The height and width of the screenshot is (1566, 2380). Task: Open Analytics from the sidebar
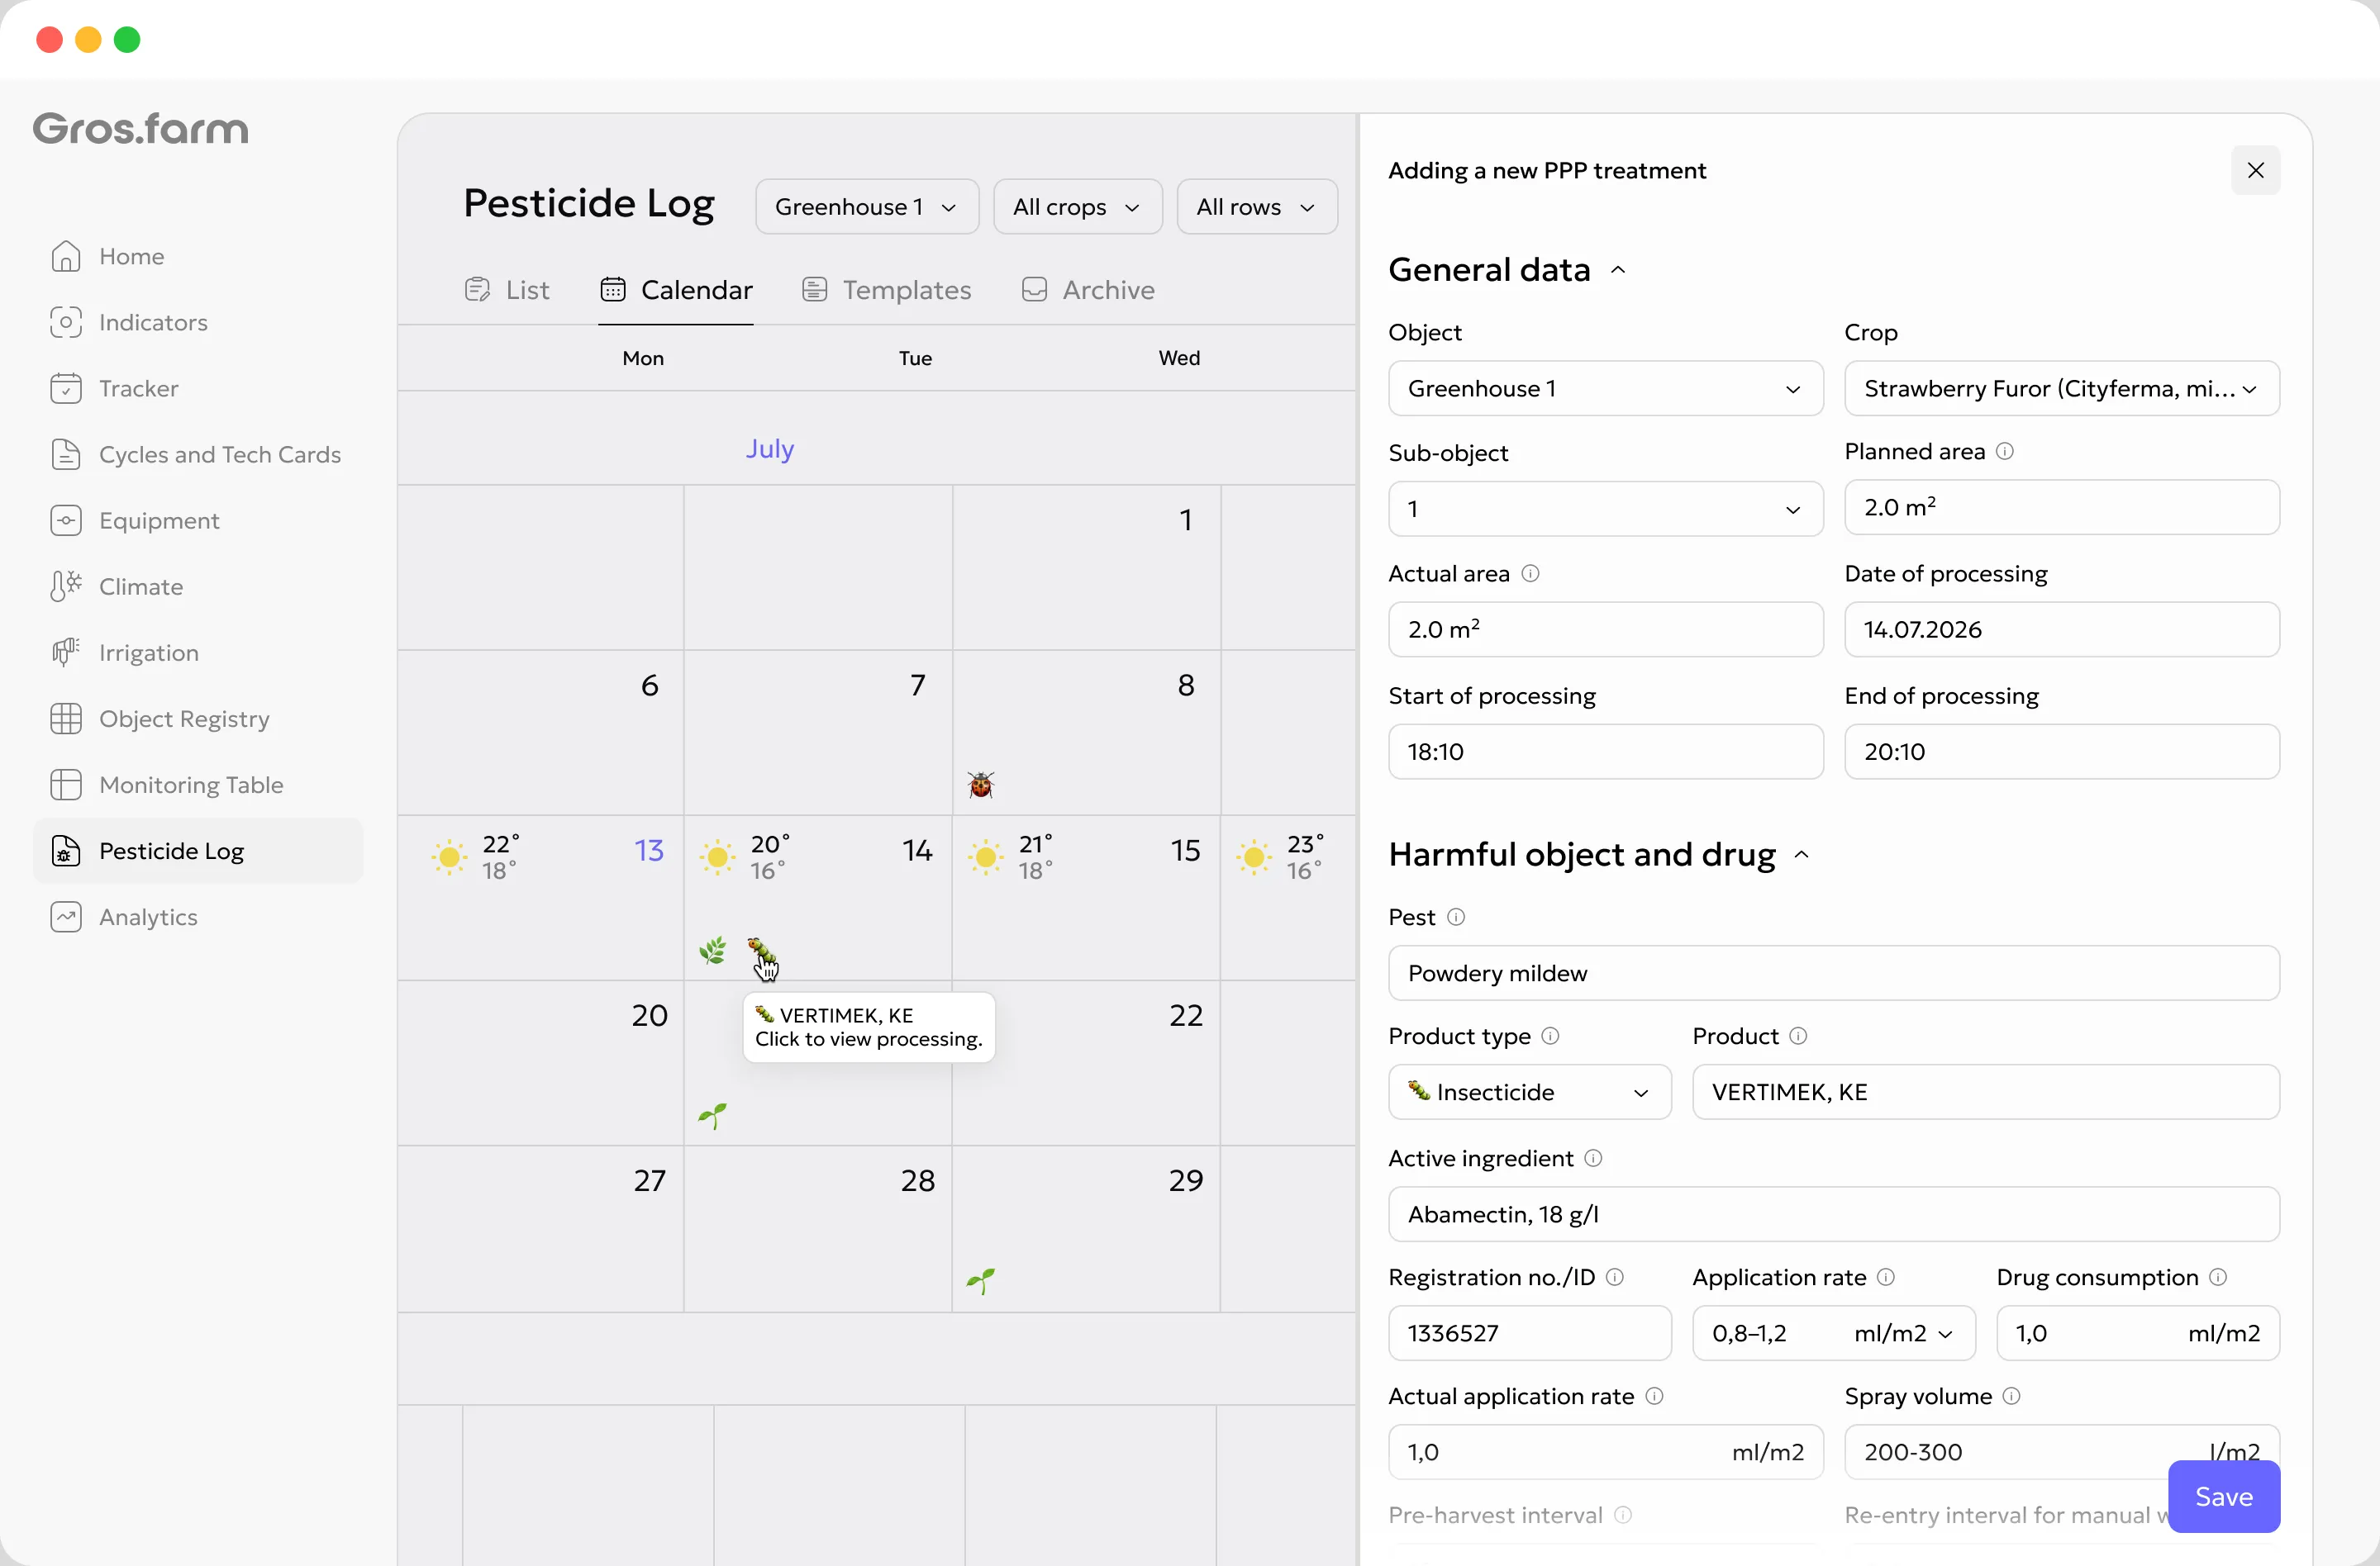(x=124, y=917)
